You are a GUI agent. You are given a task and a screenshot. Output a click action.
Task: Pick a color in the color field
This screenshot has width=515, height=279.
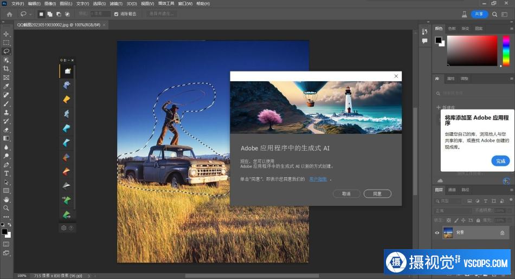pyautogui.click(x=472, y=50)
